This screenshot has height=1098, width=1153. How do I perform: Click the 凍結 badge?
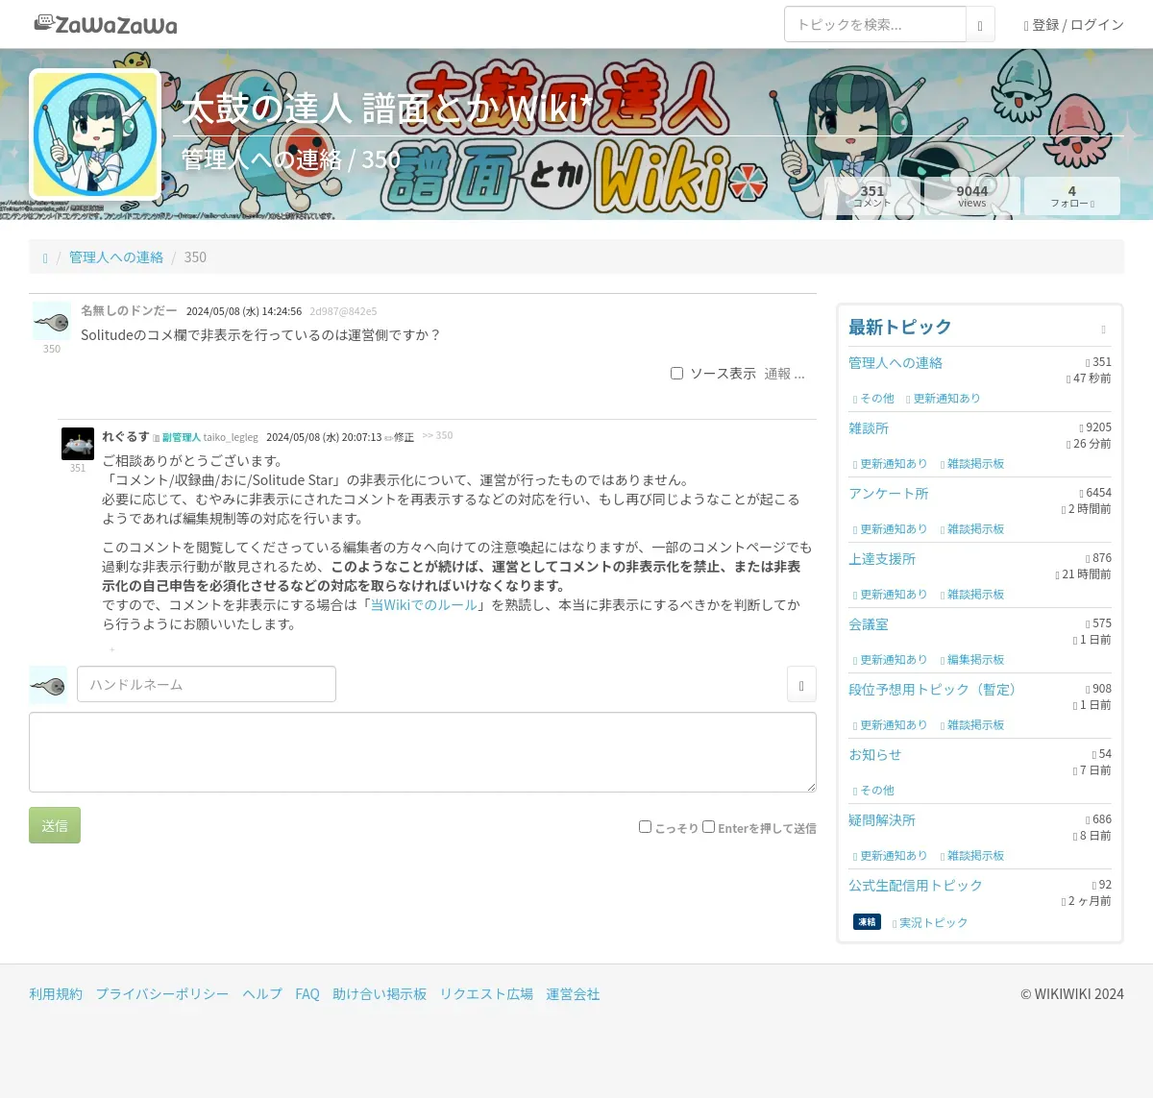click(x=867, y=922)
